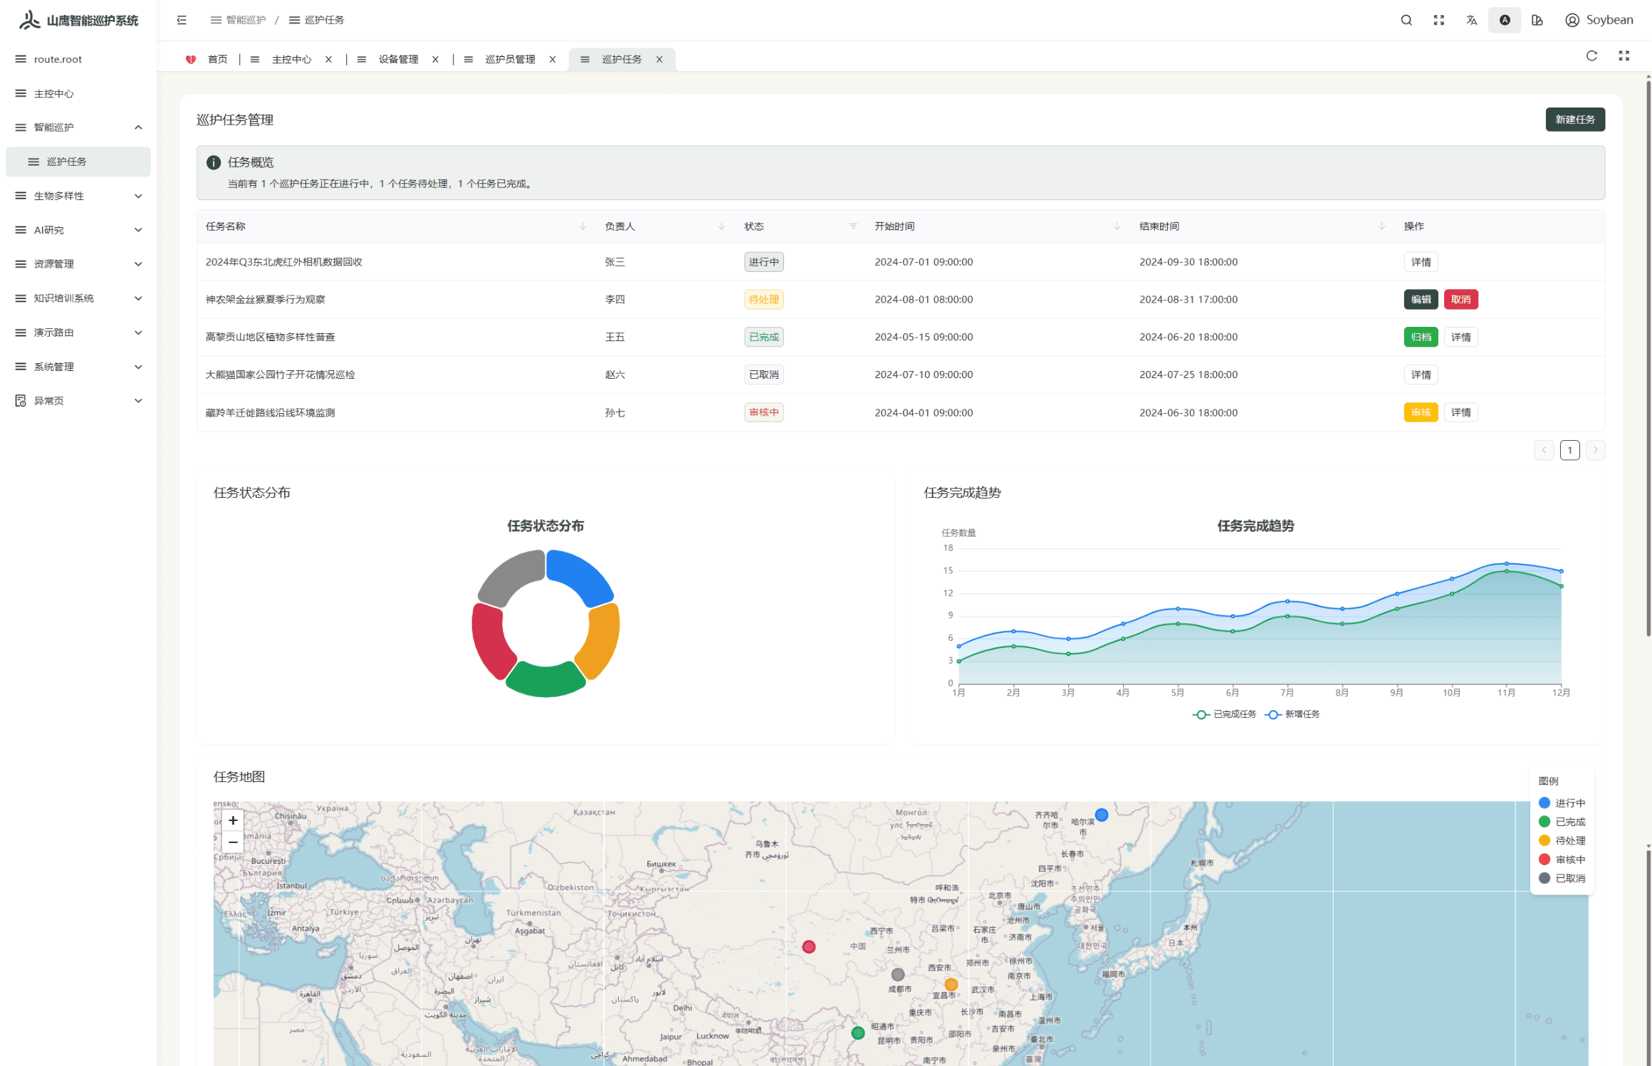Open the 状态 column filter icon
Screen dimensions: 1652x1066
click(x=852, y=226)
